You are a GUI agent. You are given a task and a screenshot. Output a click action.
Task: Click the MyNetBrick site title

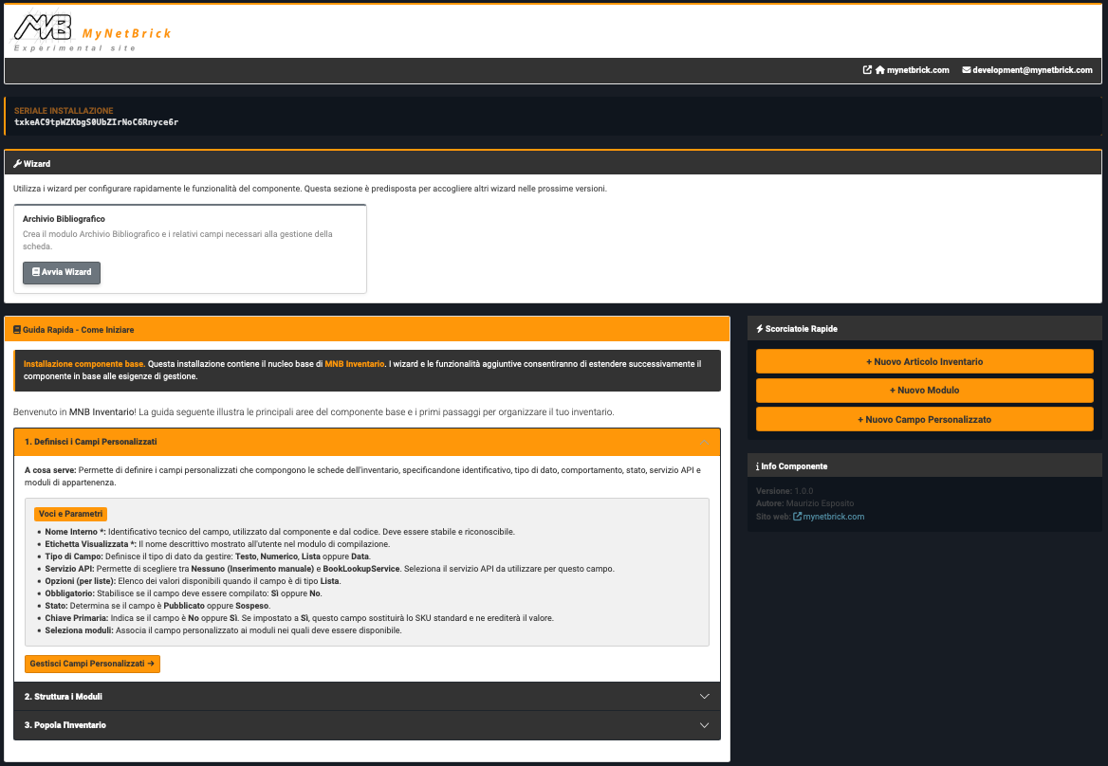pos(126,33)
